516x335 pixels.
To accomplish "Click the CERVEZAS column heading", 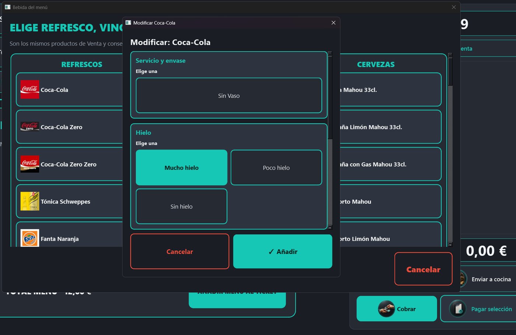I will coord(376,64).
